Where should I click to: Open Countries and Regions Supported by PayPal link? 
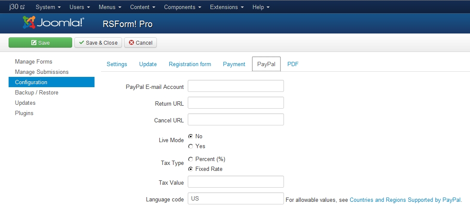(x=405, y=200)
